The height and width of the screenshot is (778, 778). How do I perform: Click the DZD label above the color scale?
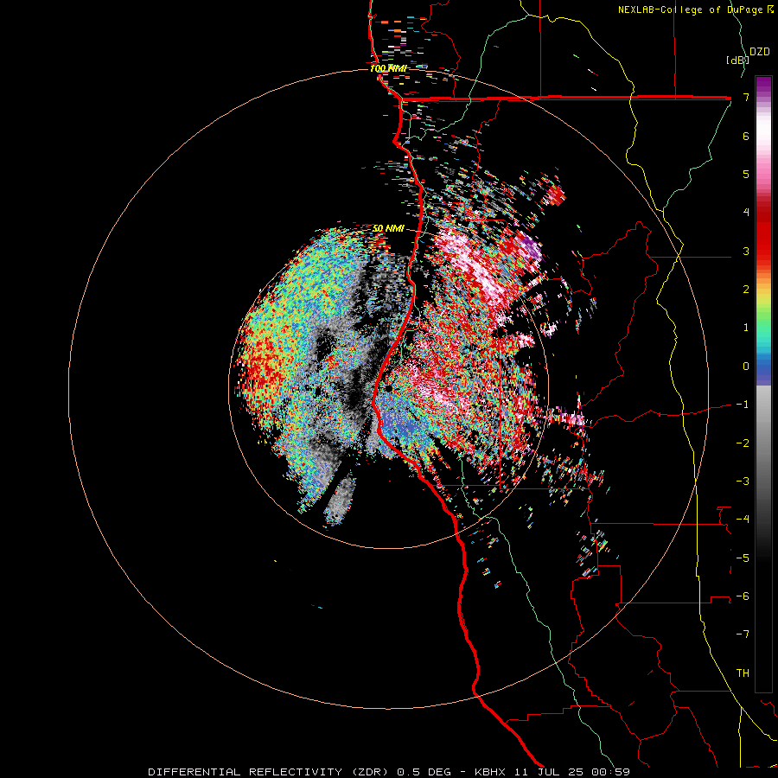pyautogui.click(x=760, y=52)
